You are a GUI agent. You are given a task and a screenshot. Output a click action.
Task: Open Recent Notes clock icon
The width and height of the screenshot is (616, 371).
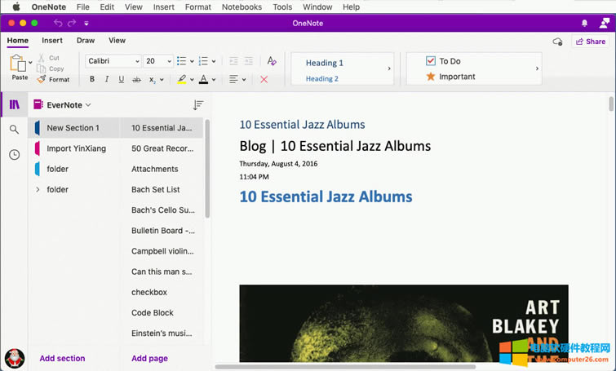point(14,155)
